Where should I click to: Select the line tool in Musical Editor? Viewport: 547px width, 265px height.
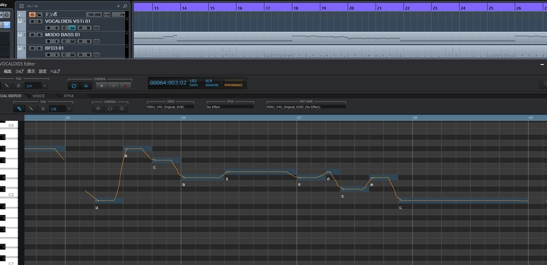(x=31, y=109)
